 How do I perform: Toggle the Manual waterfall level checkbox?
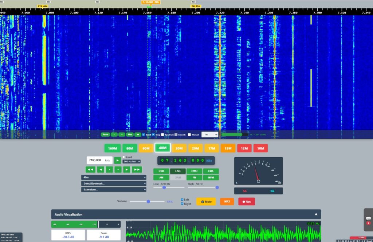pos(189,134)
